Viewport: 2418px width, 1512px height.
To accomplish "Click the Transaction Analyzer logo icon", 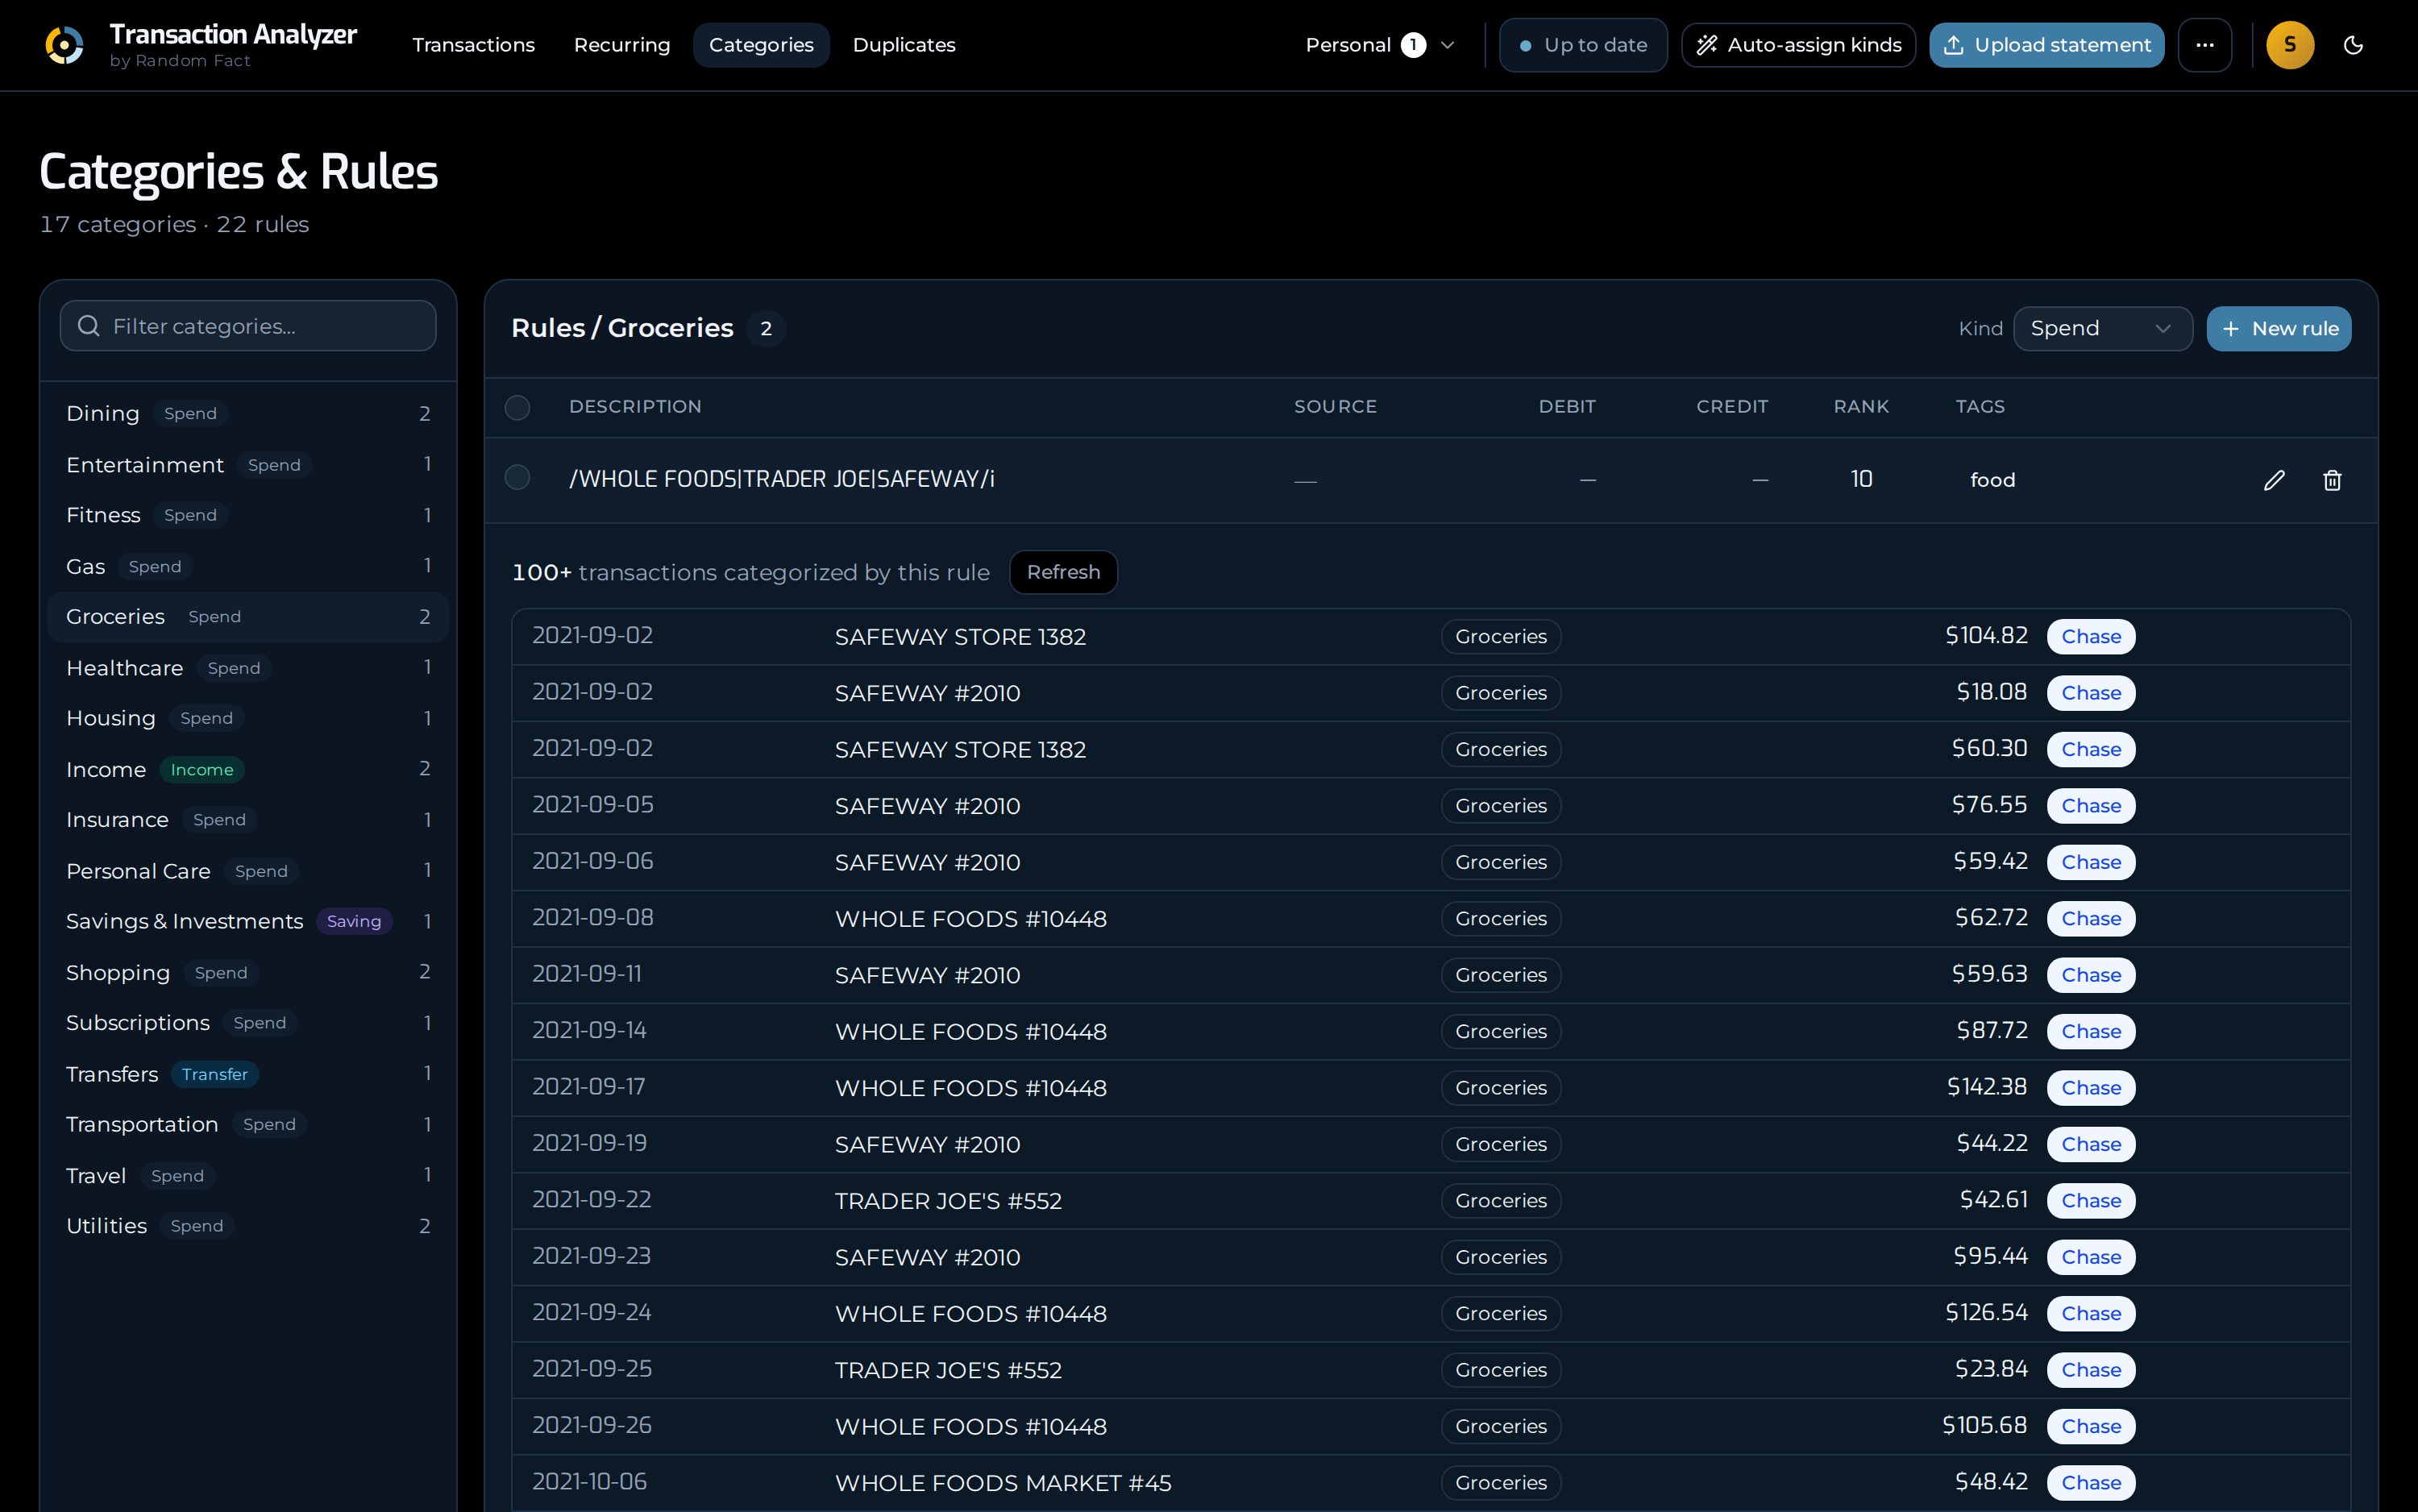I will click(64, 45).
